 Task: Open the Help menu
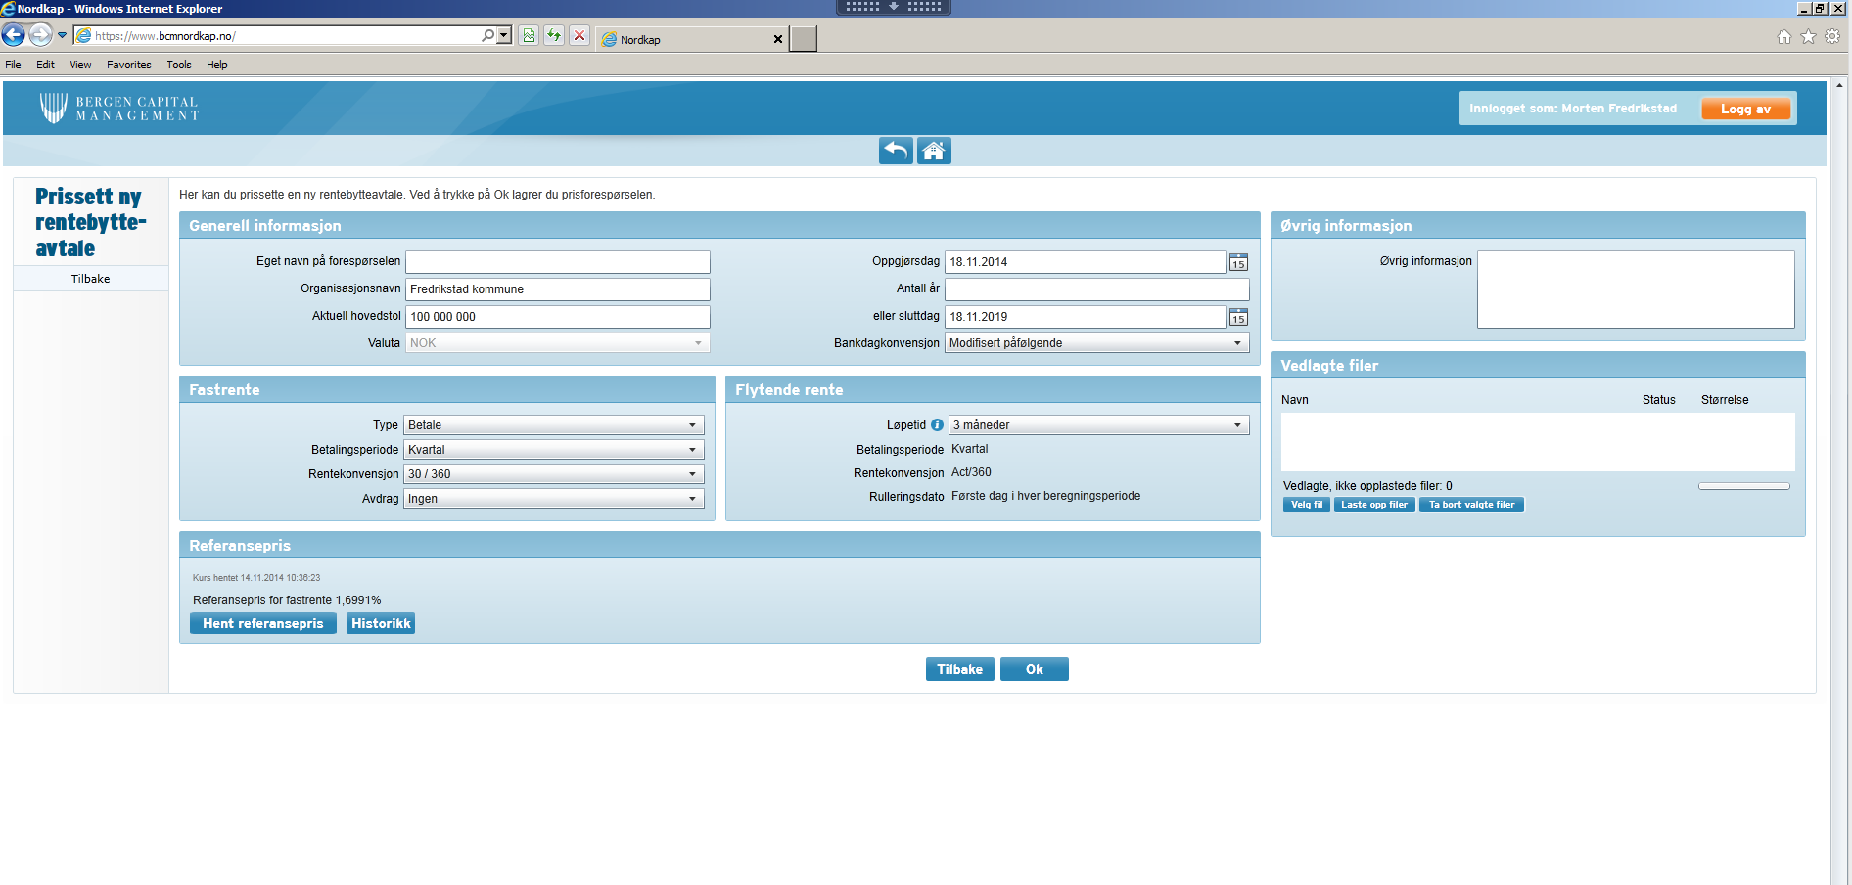[217, 65]
